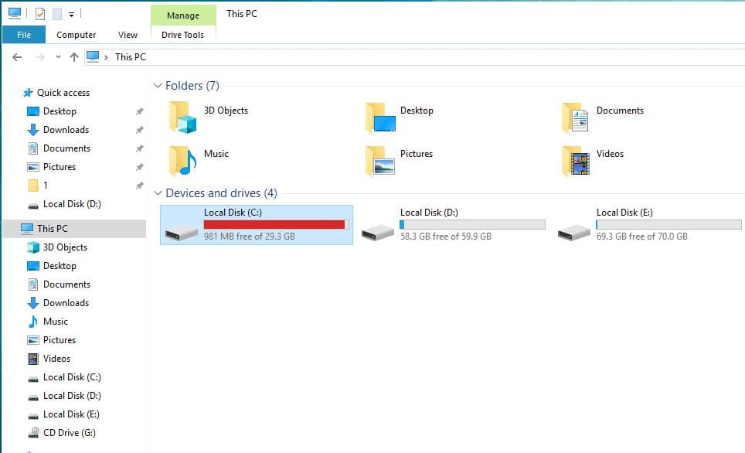Open Downloads under Quick access
This screenshot has height=453, width=745.
(66, 130)
